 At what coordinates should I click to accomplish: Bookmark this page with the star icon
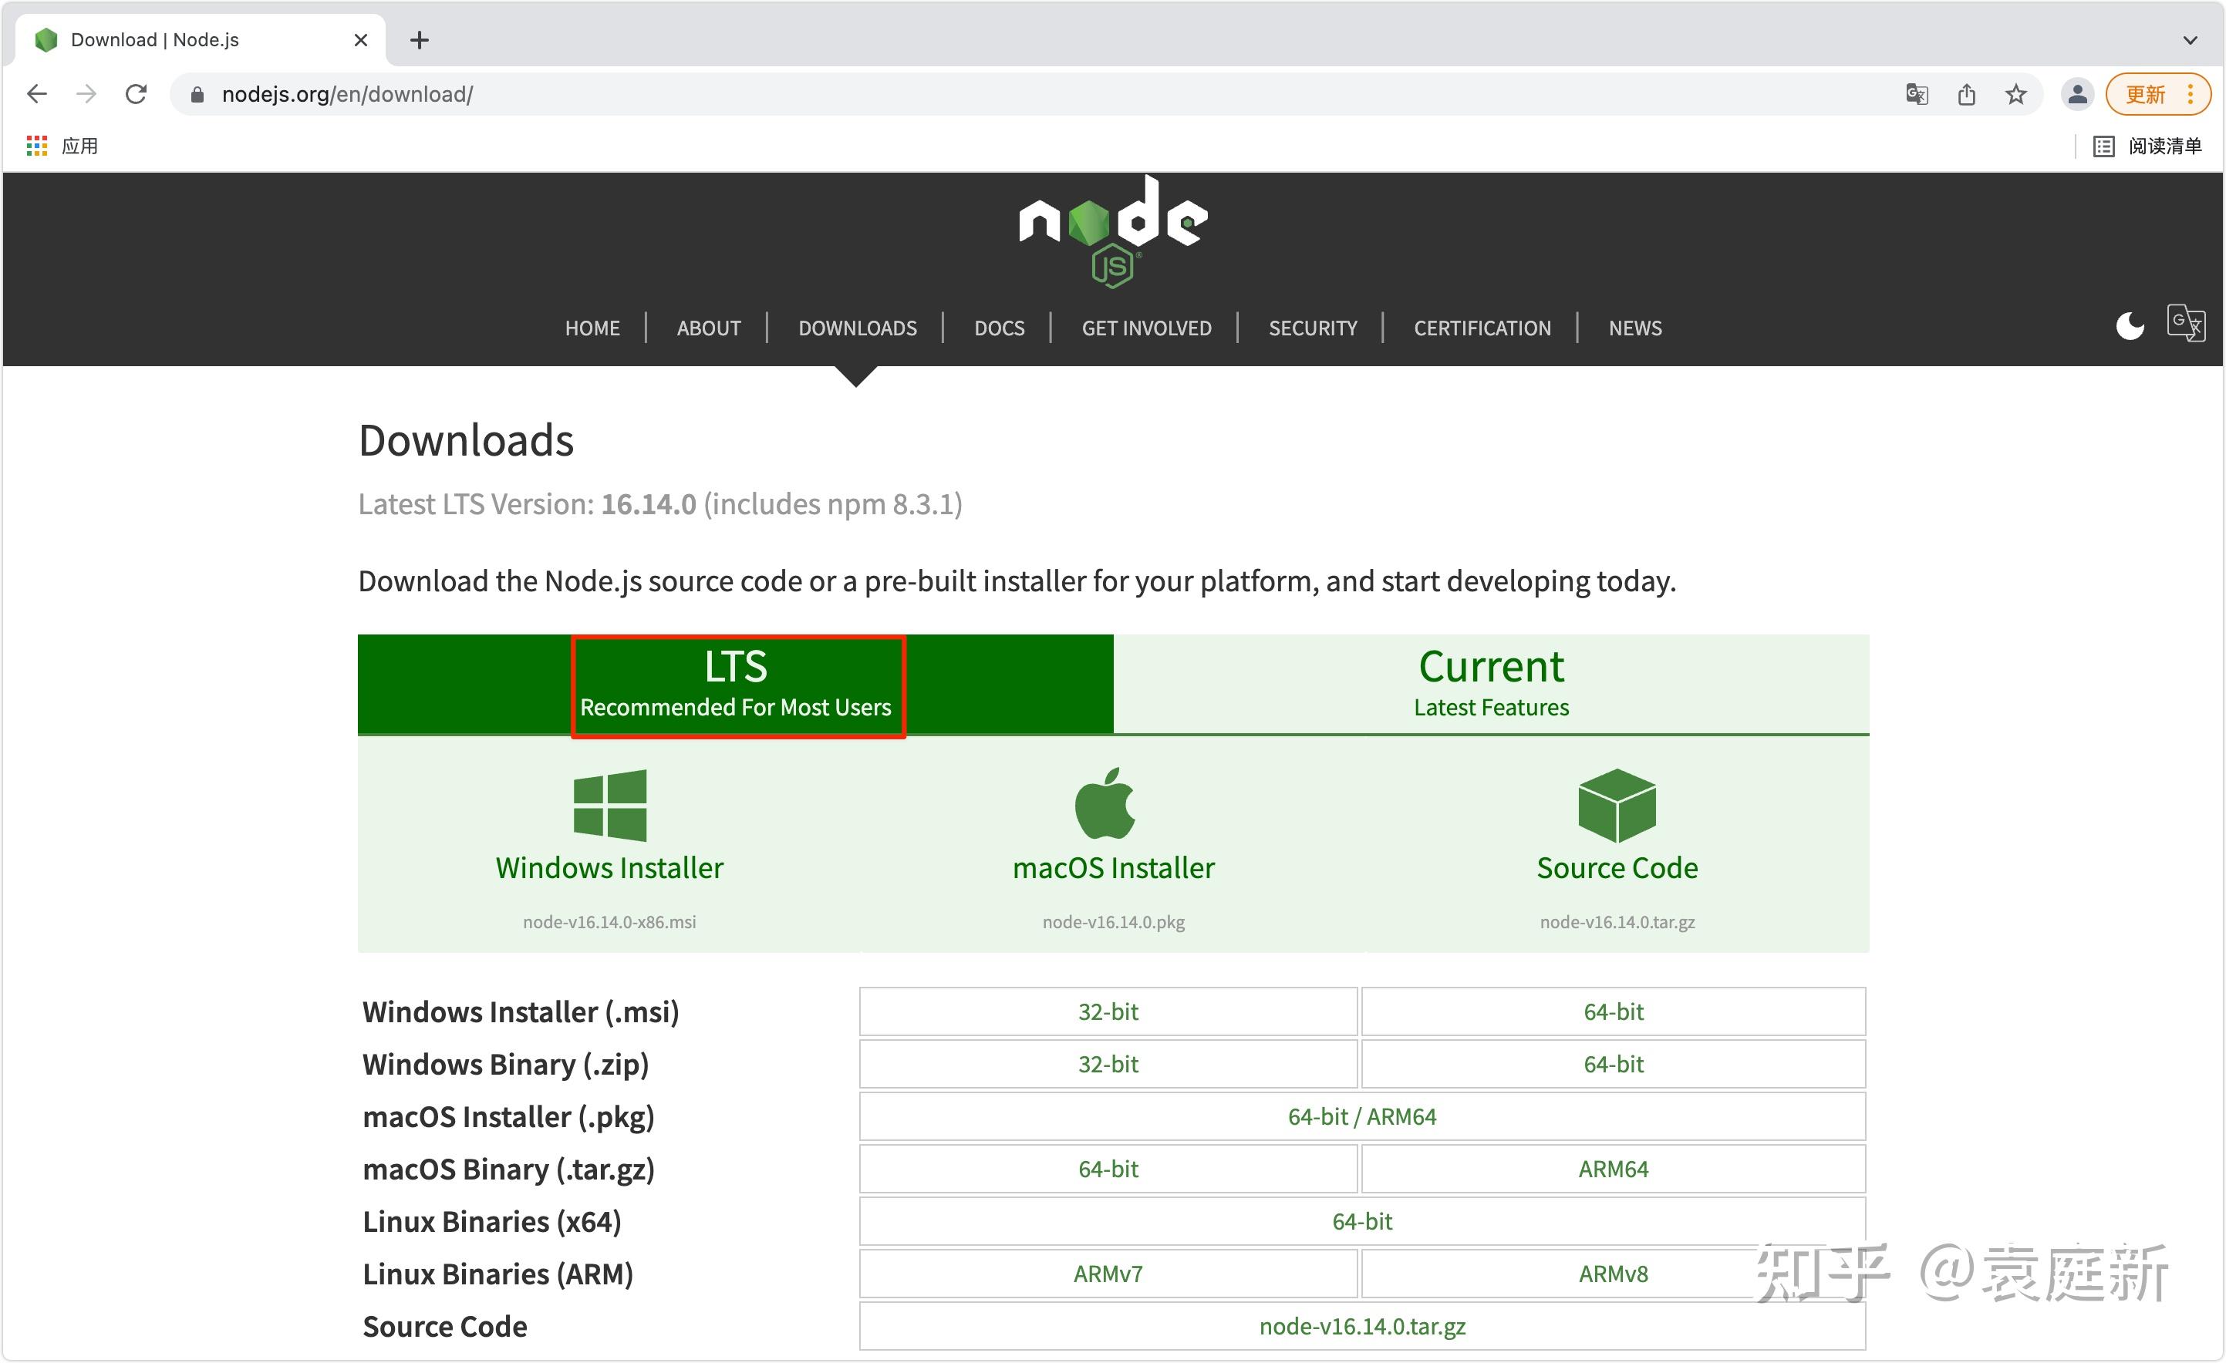coord(2015,94)
